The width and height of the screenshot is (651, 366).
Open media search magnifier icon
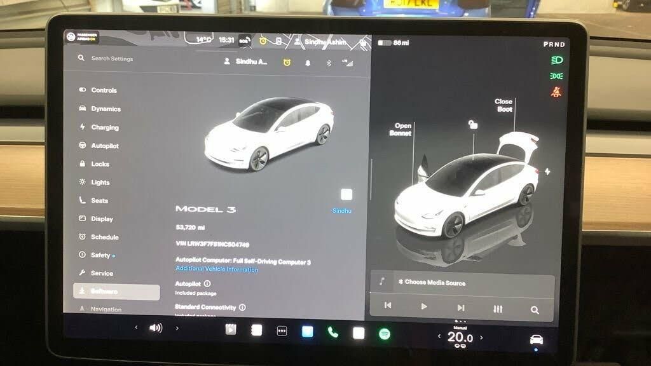pyautogui.click(x=535, y=310)
